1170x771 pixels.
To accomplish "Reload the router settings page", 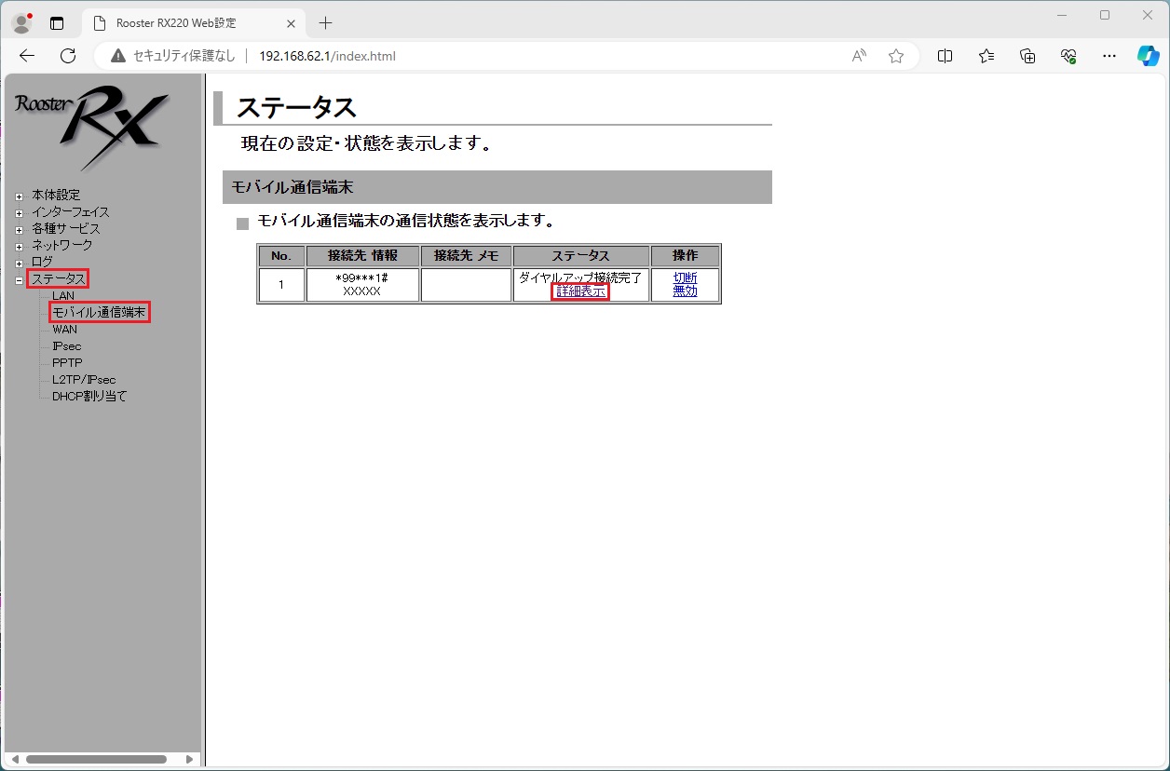I will pyautogui.click(x=68, y=56).
